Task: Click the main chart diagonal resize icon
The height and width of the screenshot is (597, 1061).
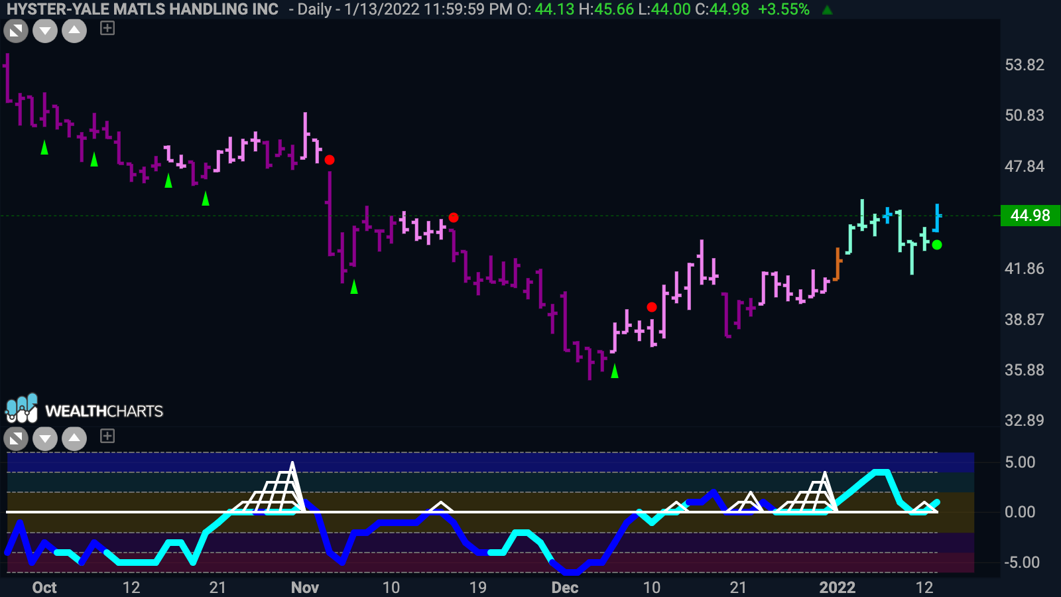Action: tap(16, 31)
